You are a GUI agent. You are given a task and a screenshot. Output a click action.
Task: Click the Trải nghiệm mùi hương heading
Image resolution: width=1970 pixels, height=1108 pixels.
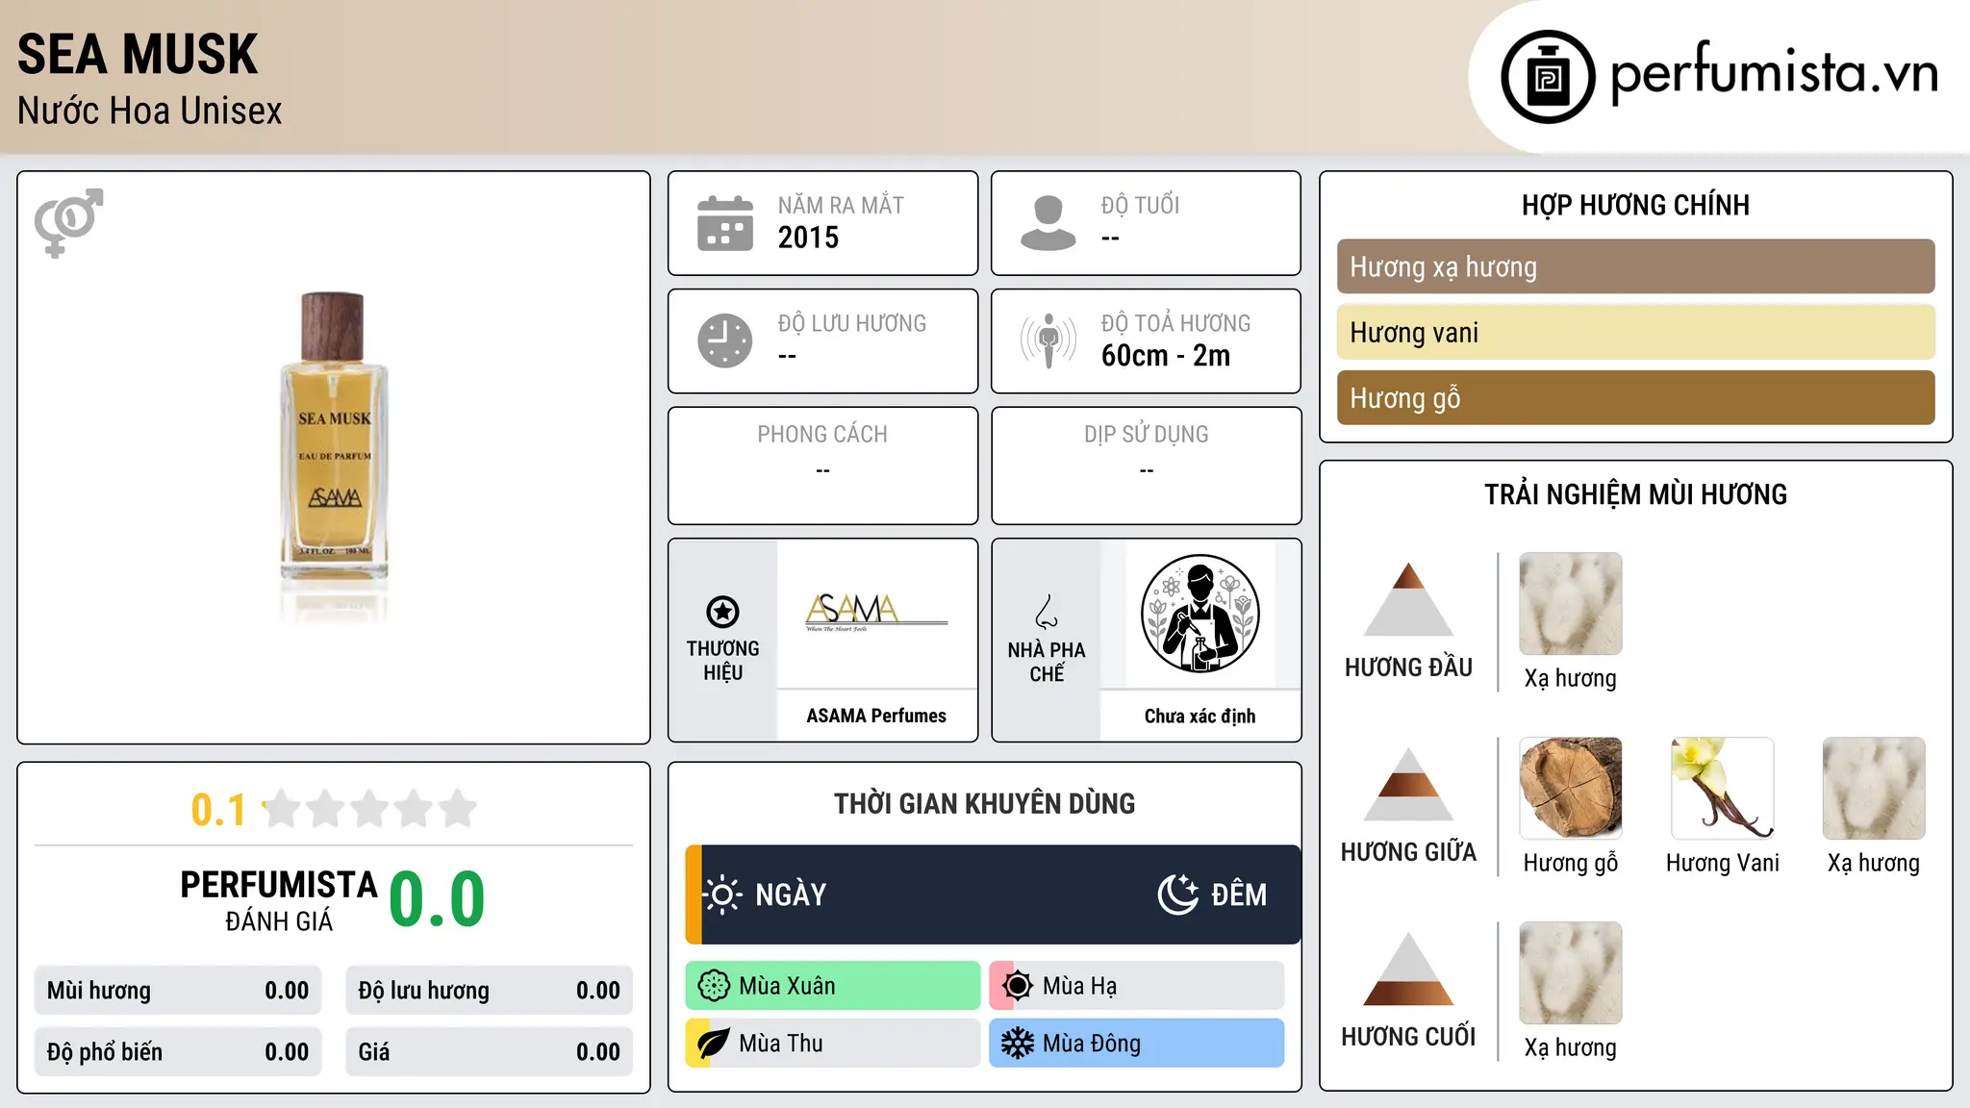(x=1635, y=494)
